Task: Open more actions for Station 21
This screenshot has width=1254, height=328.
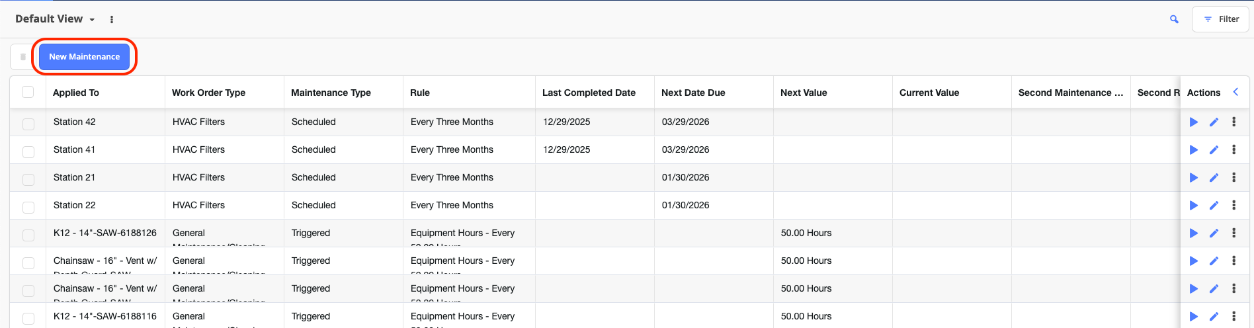Action: 1233,177
